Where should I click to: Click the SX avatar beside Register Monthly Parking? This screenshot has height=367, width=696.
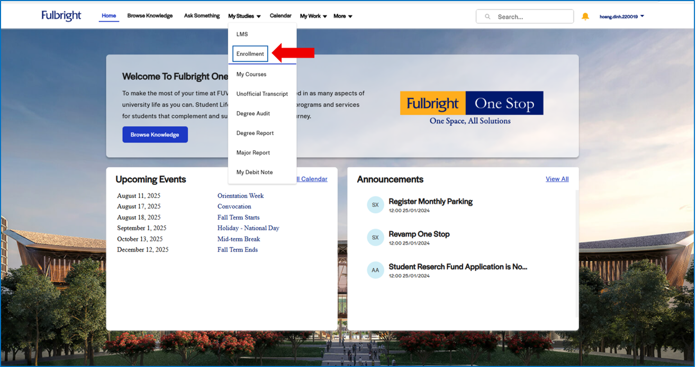pyautogui.click(x=375, y=205)
